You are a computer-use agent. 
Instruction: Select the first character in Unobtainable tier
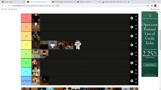36,81
